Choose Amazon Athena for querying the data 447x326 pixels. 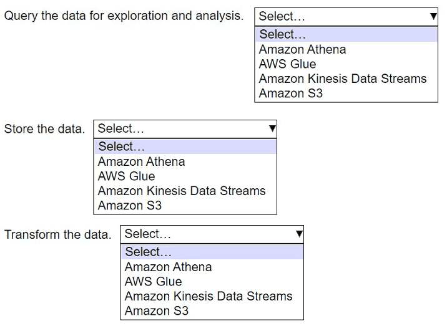click(302, 49)
